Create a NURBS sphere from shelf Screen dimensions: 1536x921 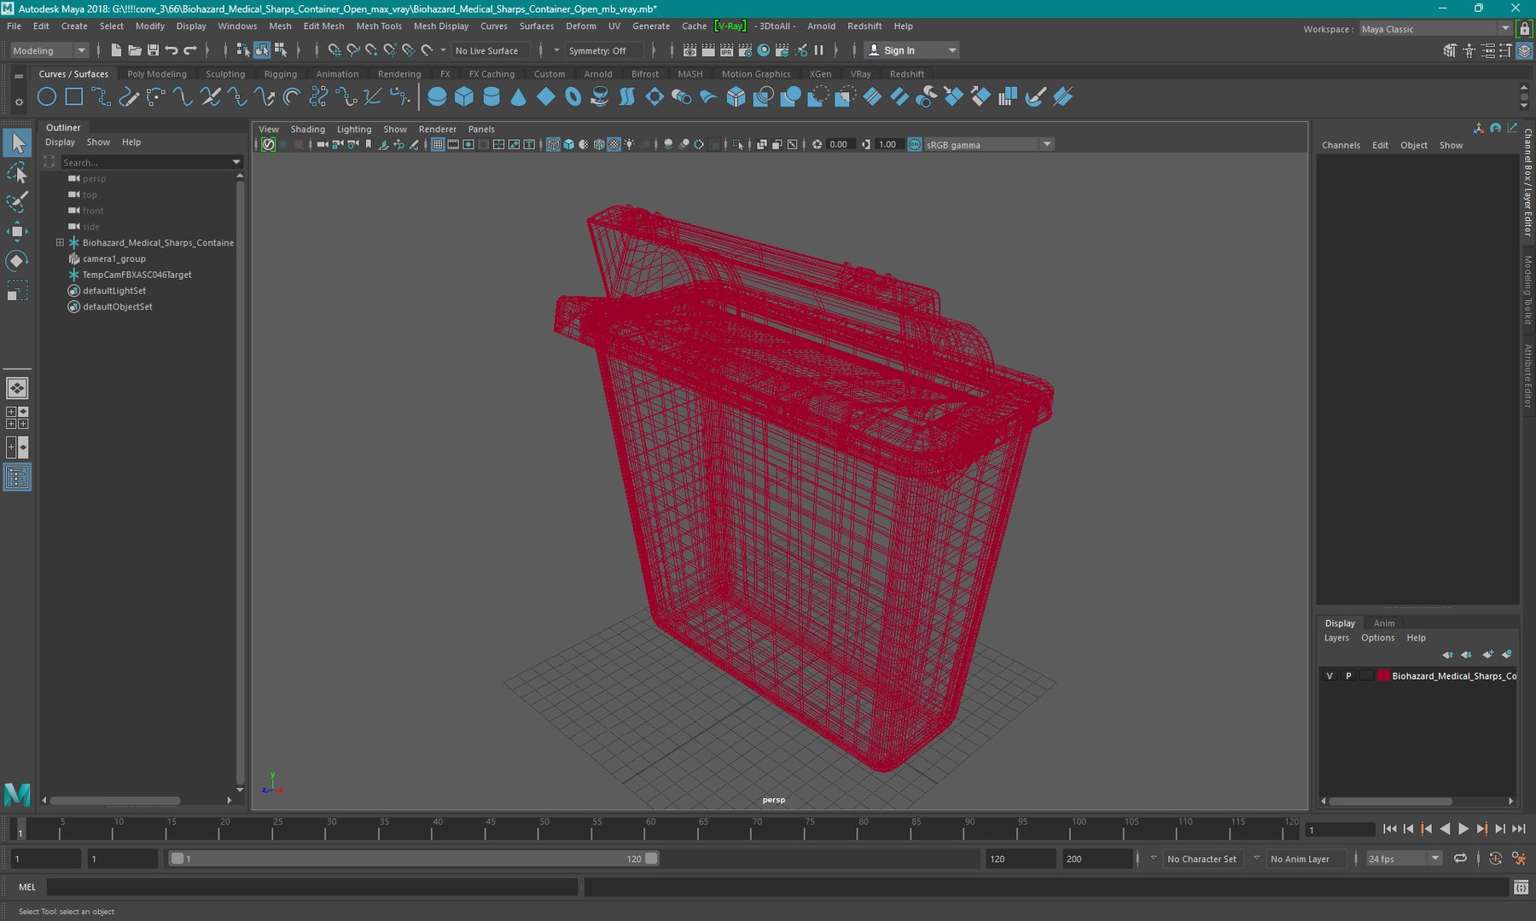coord(437,97)
